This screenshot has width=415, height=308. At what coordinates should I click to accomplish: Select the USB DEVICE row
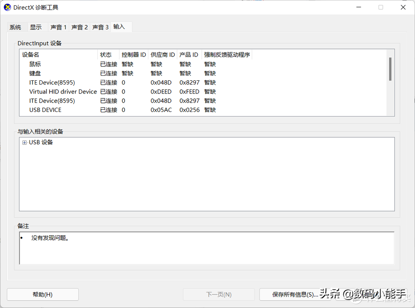click(x=45, y=110)
